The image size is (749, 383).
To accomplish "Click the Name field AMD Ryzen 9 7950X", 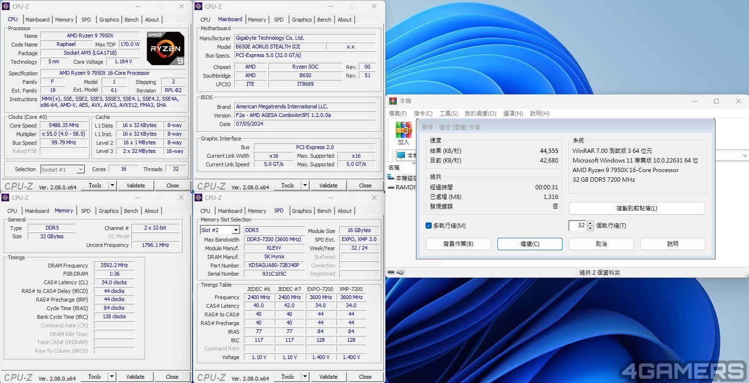I will pyautogui.click(x=90, y=36).
